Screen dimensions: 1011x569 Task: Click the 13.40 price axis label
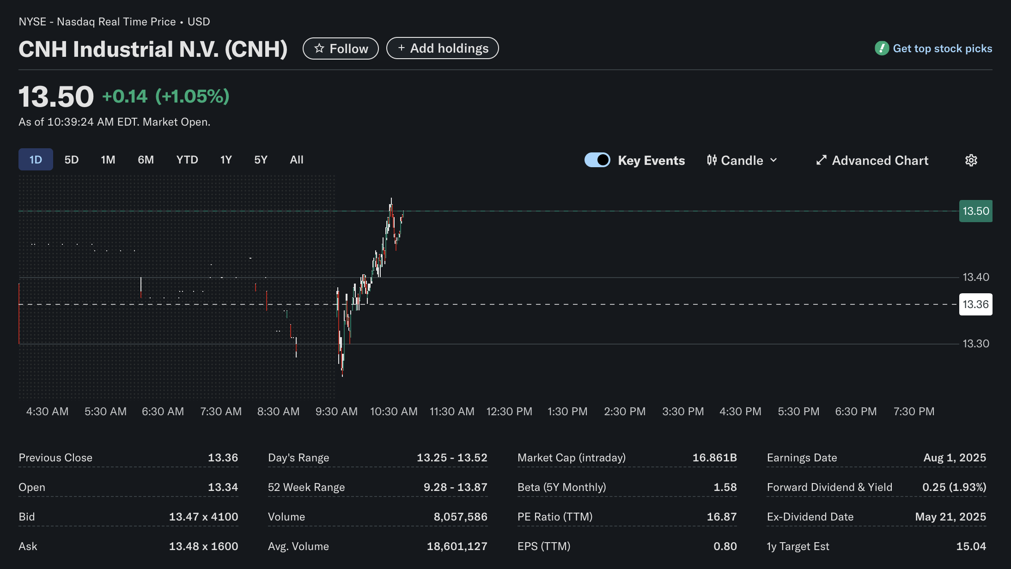tap(976, 277)
